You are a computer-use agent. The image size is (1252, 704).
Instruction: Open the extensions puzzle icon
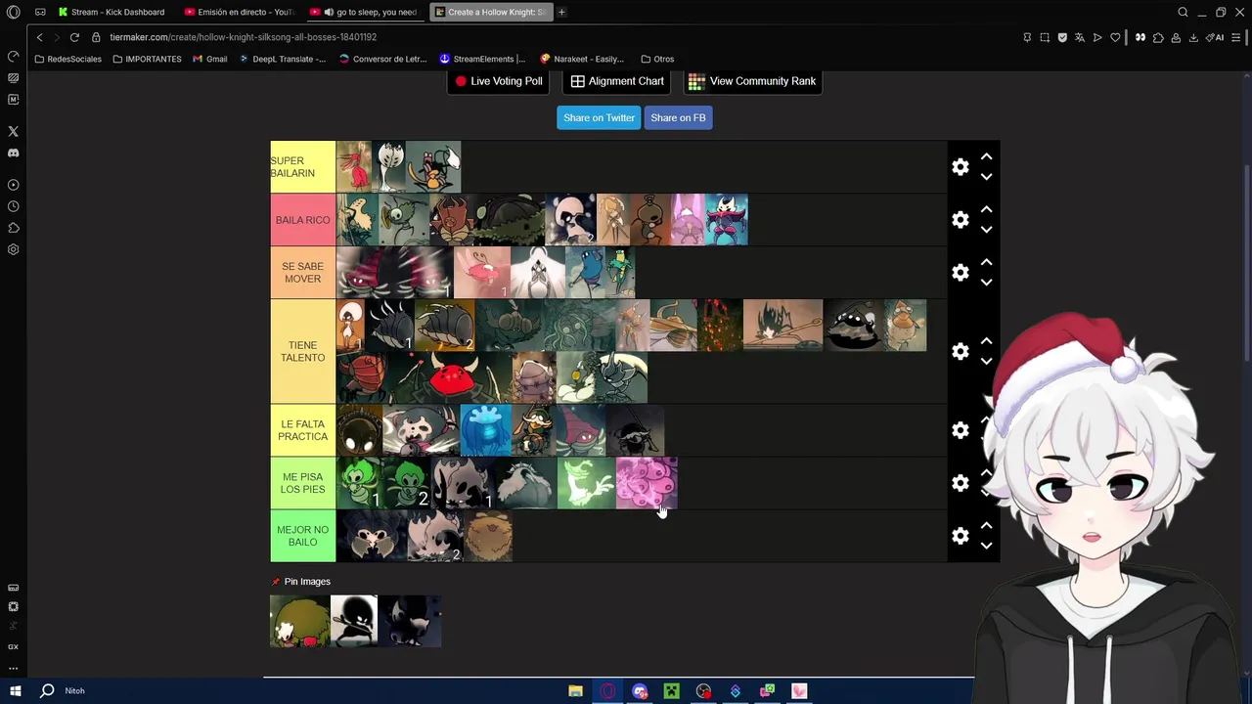coord(1158,37)
